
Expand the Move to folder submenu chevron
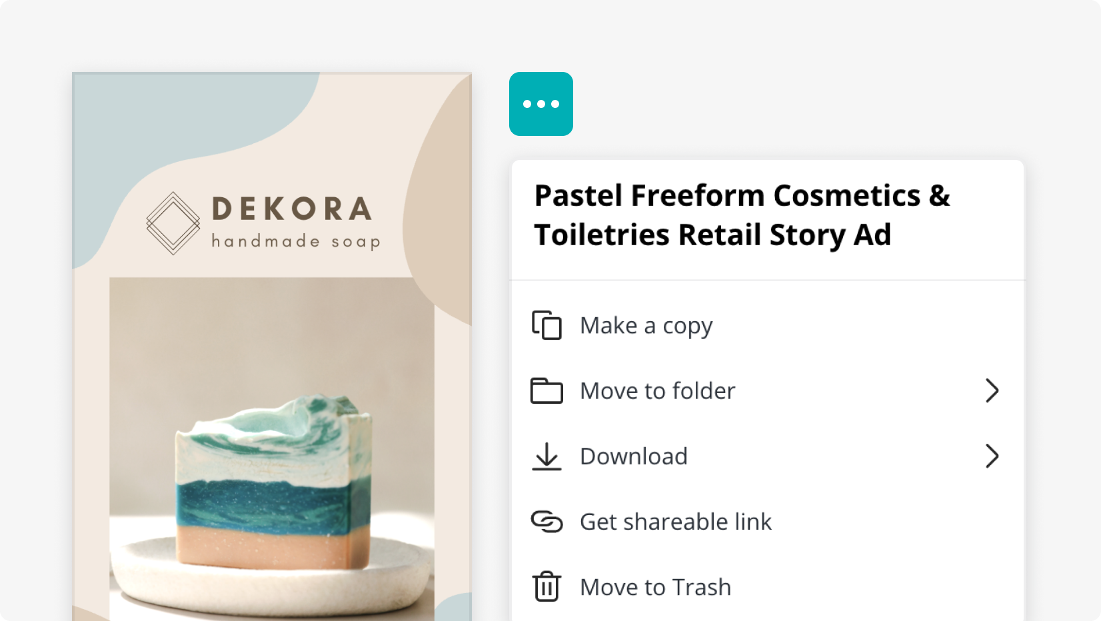(x=993, y=391)
